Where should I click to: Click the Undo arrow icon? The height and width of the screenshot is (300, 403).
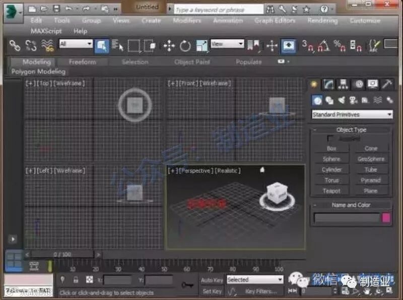[x=69, y=9]
